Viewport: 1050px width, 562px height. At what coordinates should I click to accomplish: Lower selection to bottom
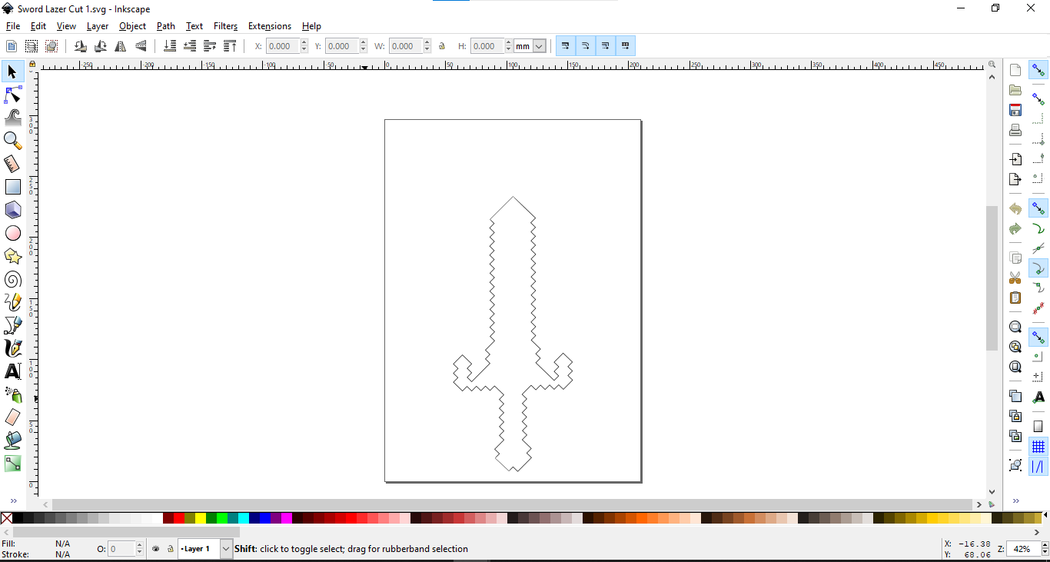click(x=170, y=46)
